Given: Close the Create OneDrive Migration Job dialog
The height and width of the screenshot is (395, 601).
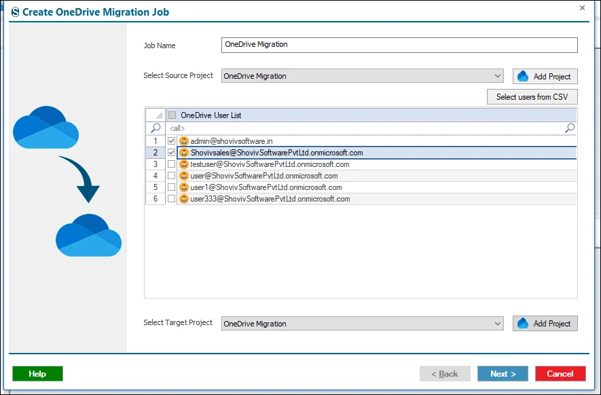Looking at the screenshot, I should 582,7.
